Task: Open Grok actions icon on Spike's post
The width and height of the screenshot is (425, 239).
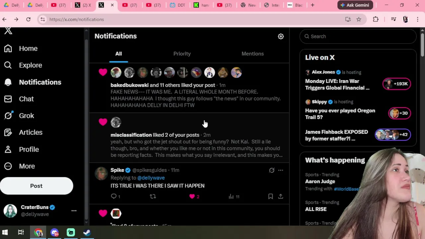Action: pyautogui.click(x=272, y=170)
